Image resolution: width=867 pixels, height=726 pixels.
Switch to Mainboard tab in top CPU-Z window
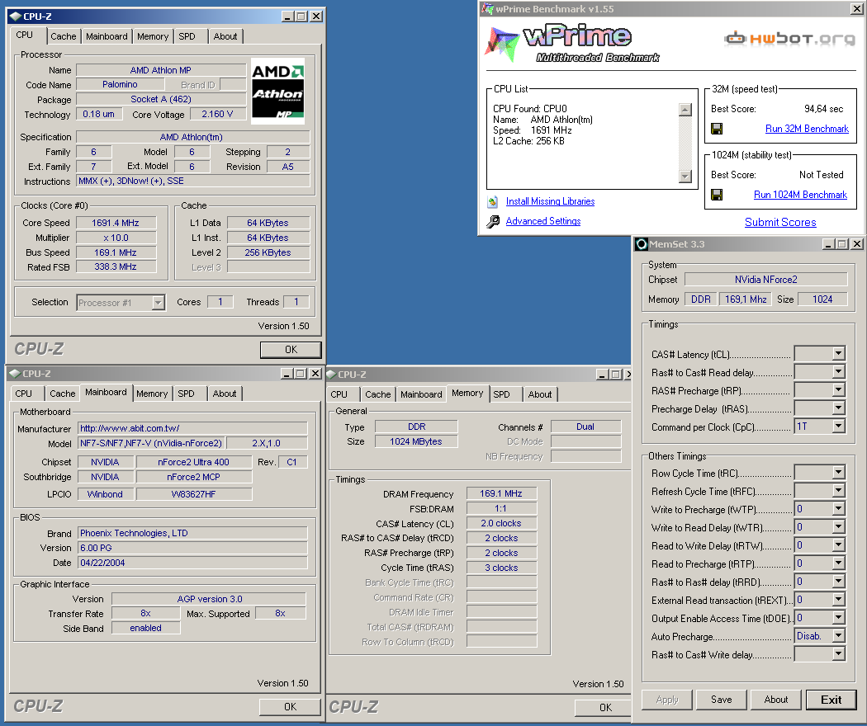(x=107, y=36)
